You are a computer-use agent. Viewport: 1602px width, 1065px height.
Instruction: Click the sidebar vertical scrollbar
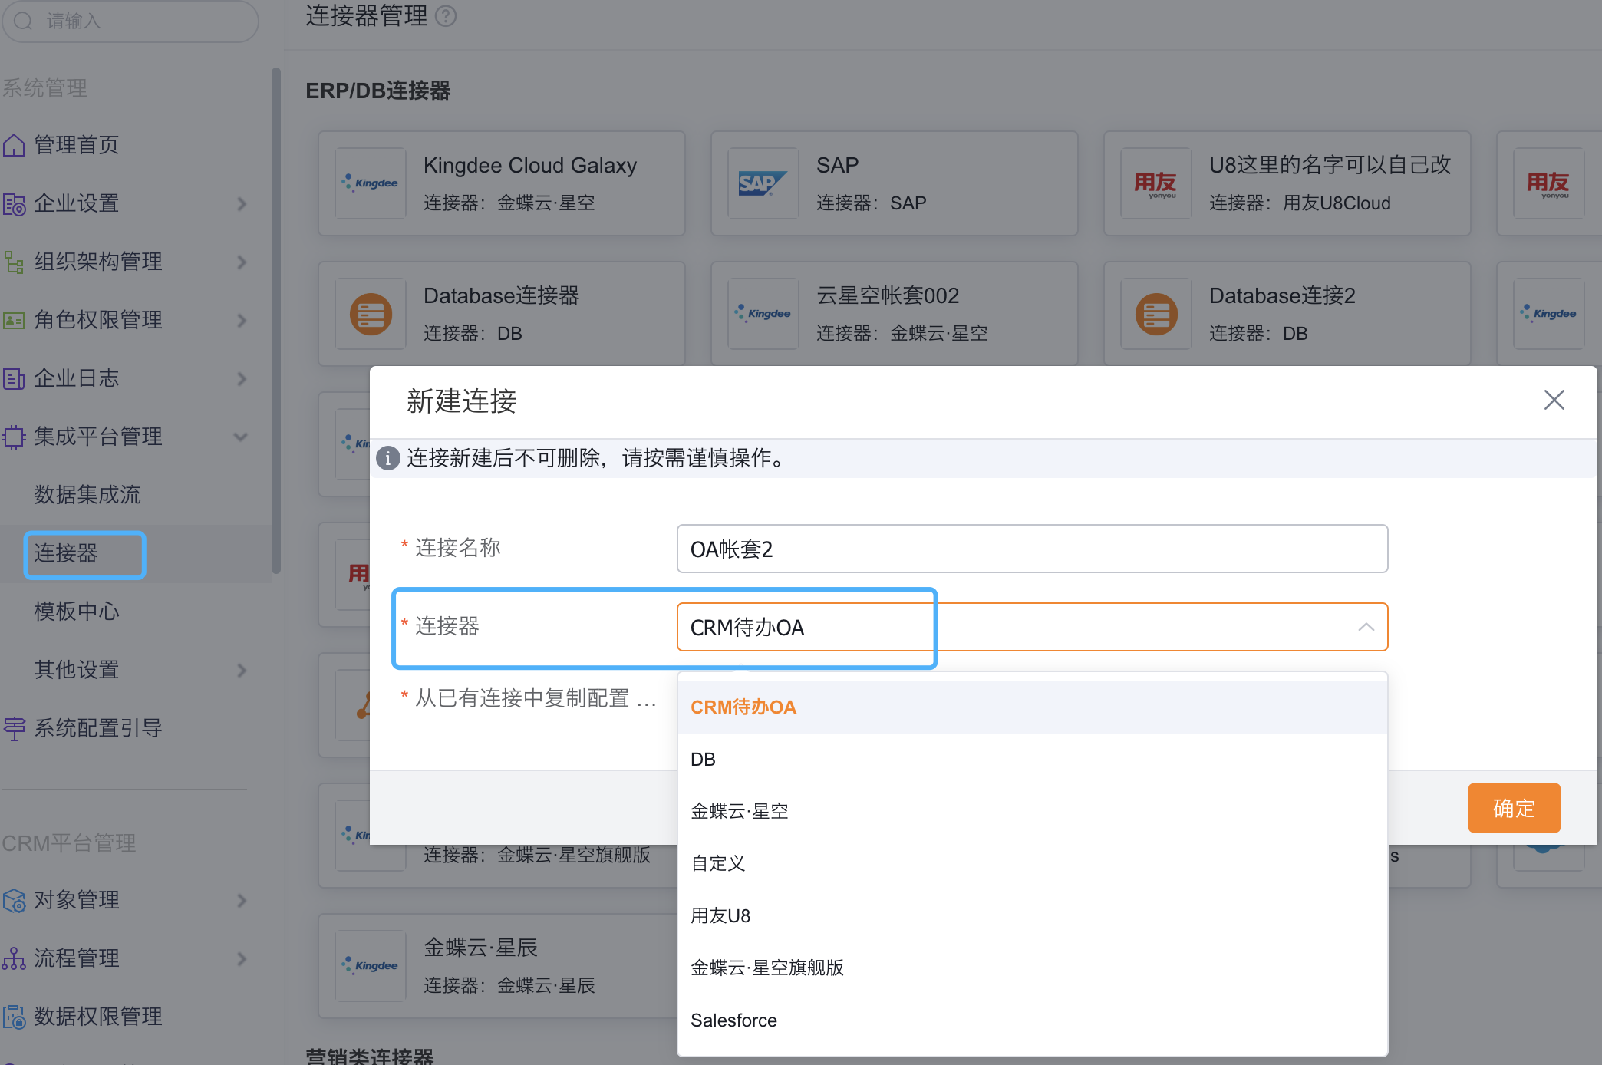(x=276, y=321)
